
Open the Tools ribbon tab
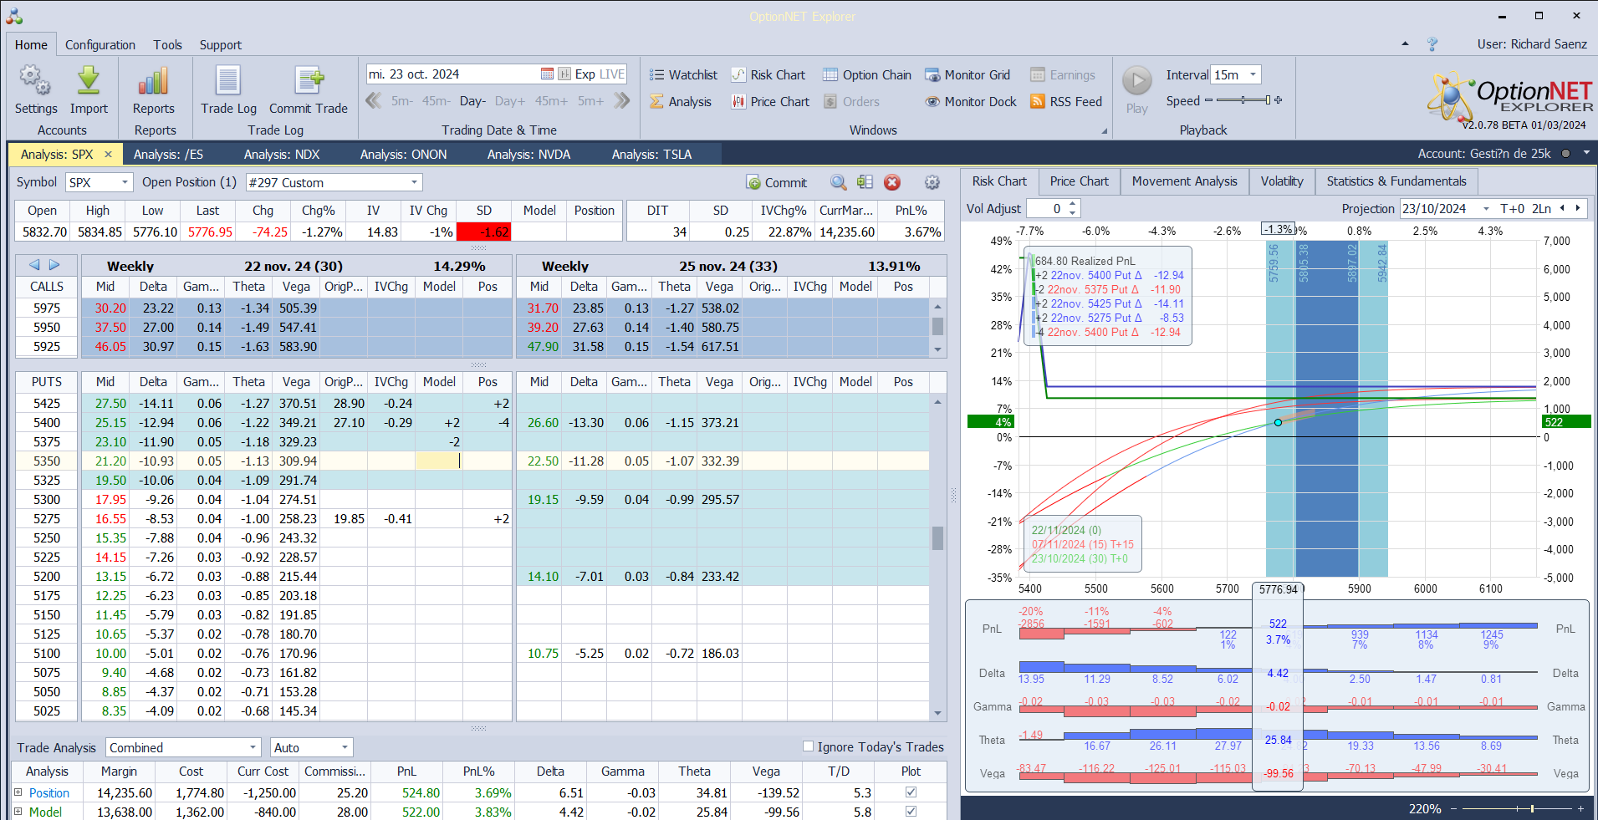coord(167,45)
